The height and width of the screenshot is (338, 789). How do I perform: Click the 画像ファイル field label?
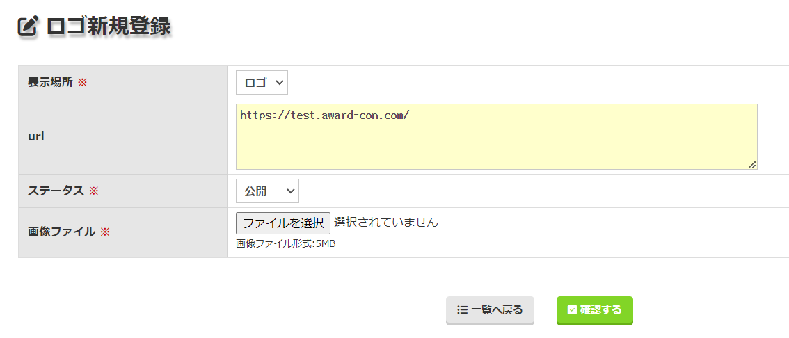point(61,232)
